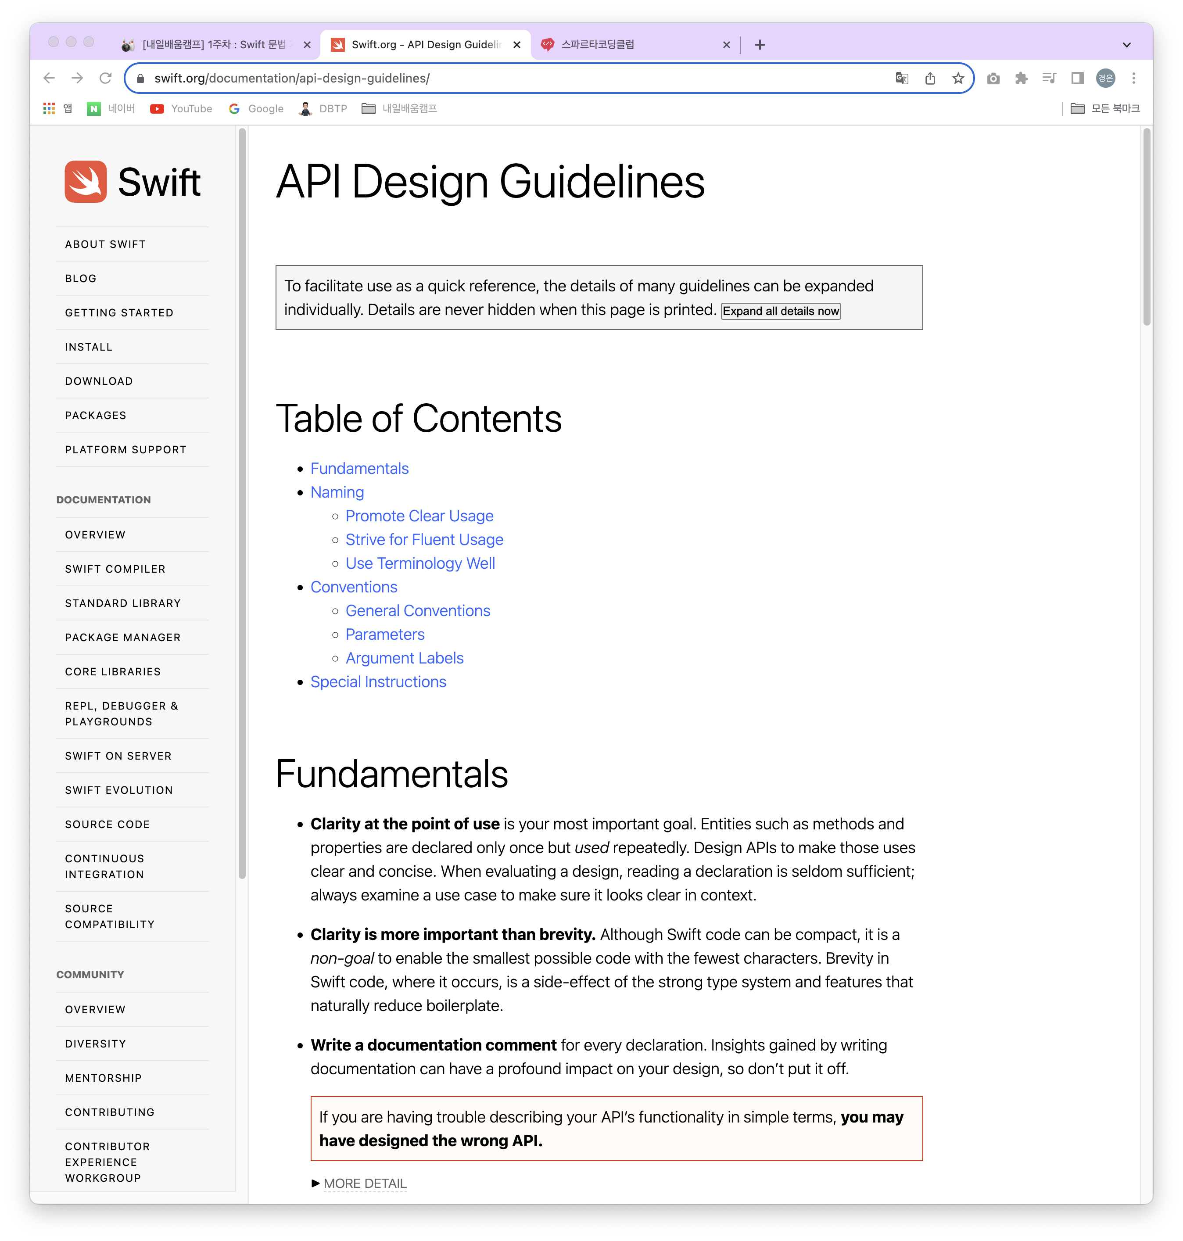This screenshot has width=1183, height=1241.
Task: Open the tab search chevron dropdown
Action: (1127, 45)
